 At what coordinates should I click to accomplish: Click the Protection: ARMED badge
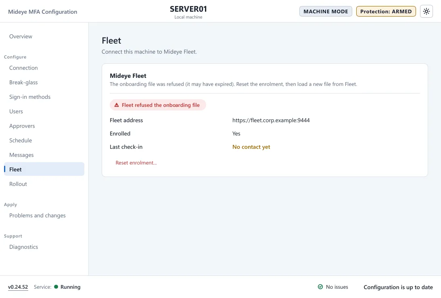[386, 12]
